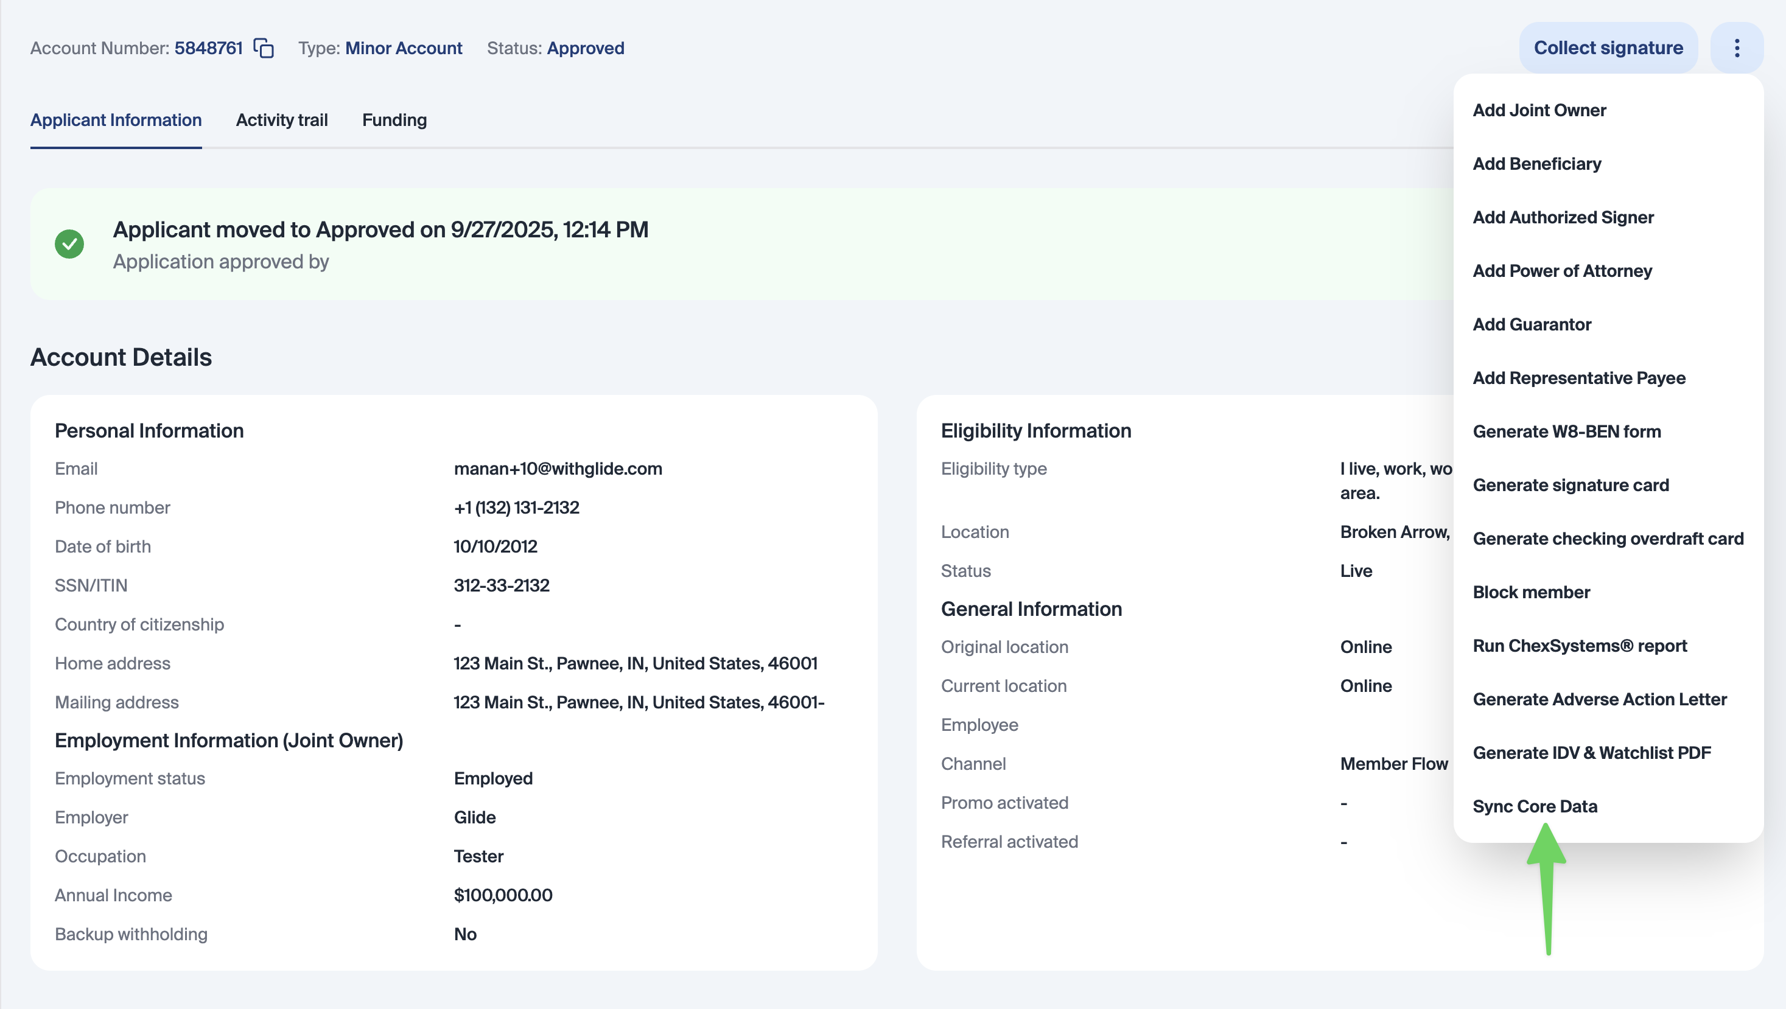The width and height of the screenshot is (1786, 1009).
Task: Run the ChexSystems report from the menu
Action: (1580, 646)
